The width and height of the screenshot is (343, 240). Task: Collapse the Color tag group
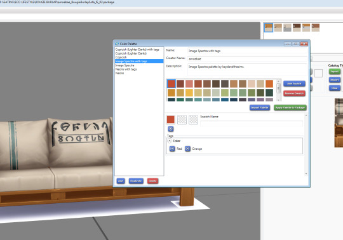170,141
